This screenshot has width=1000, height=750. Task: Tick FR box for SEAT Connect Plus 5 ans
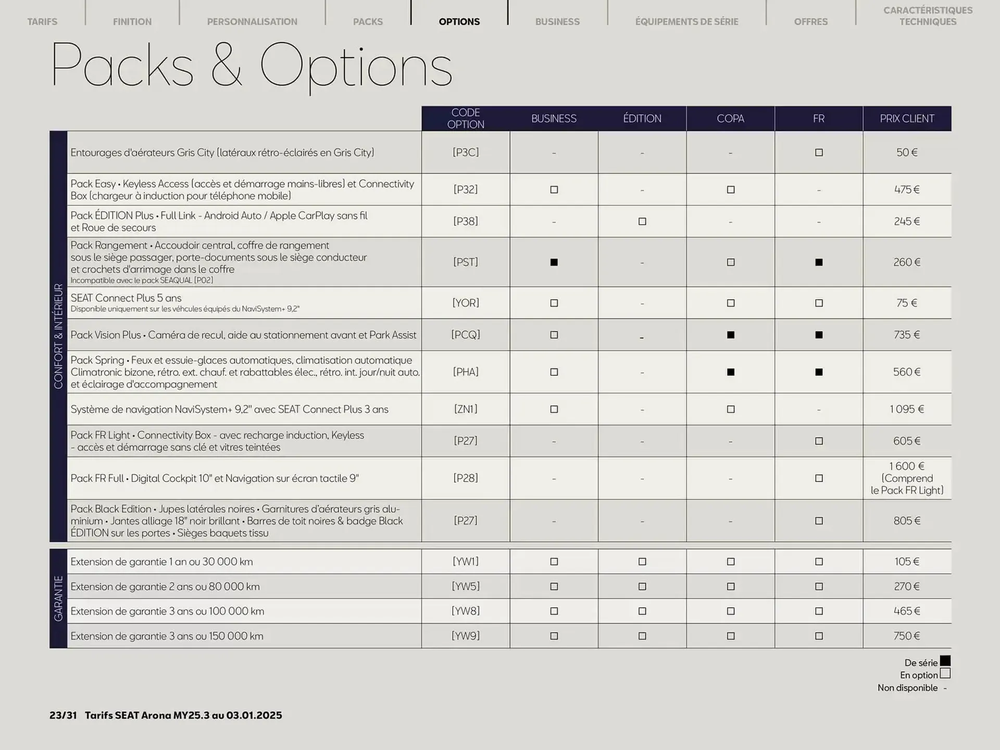click(819, 303)
